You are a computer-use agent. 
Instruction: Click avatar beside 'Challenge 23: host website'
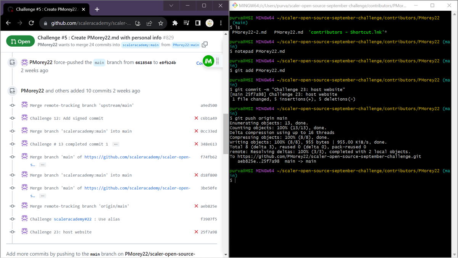click(x=24, y=232)
